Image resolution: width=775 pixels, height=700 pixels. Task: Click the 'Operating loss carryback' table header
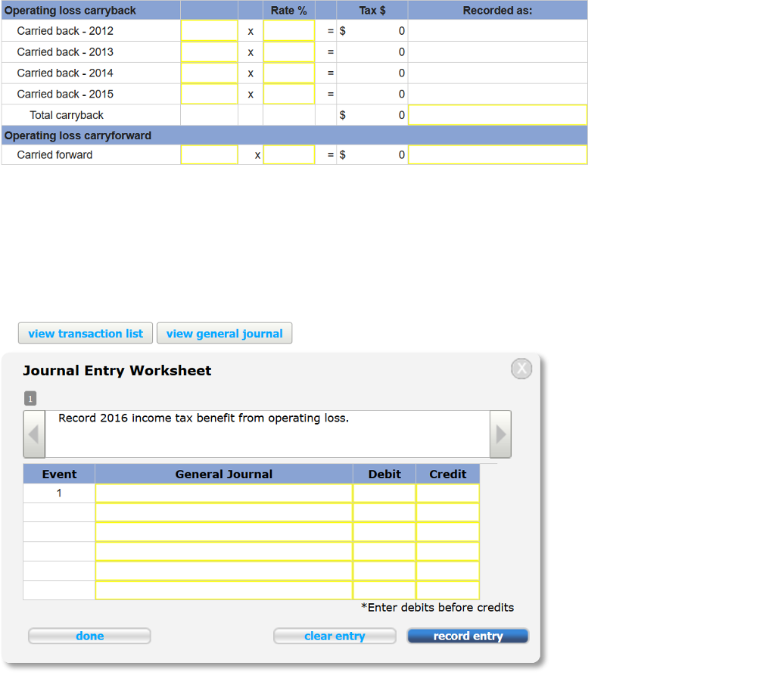point(70,11)
